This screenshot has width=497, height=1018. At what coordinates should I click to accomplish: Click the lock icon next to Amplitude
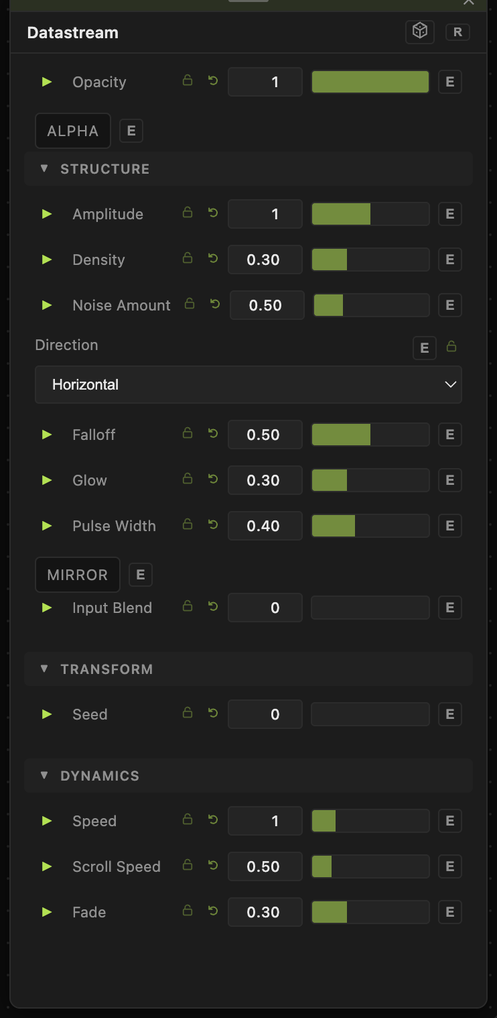coord(188,213)
